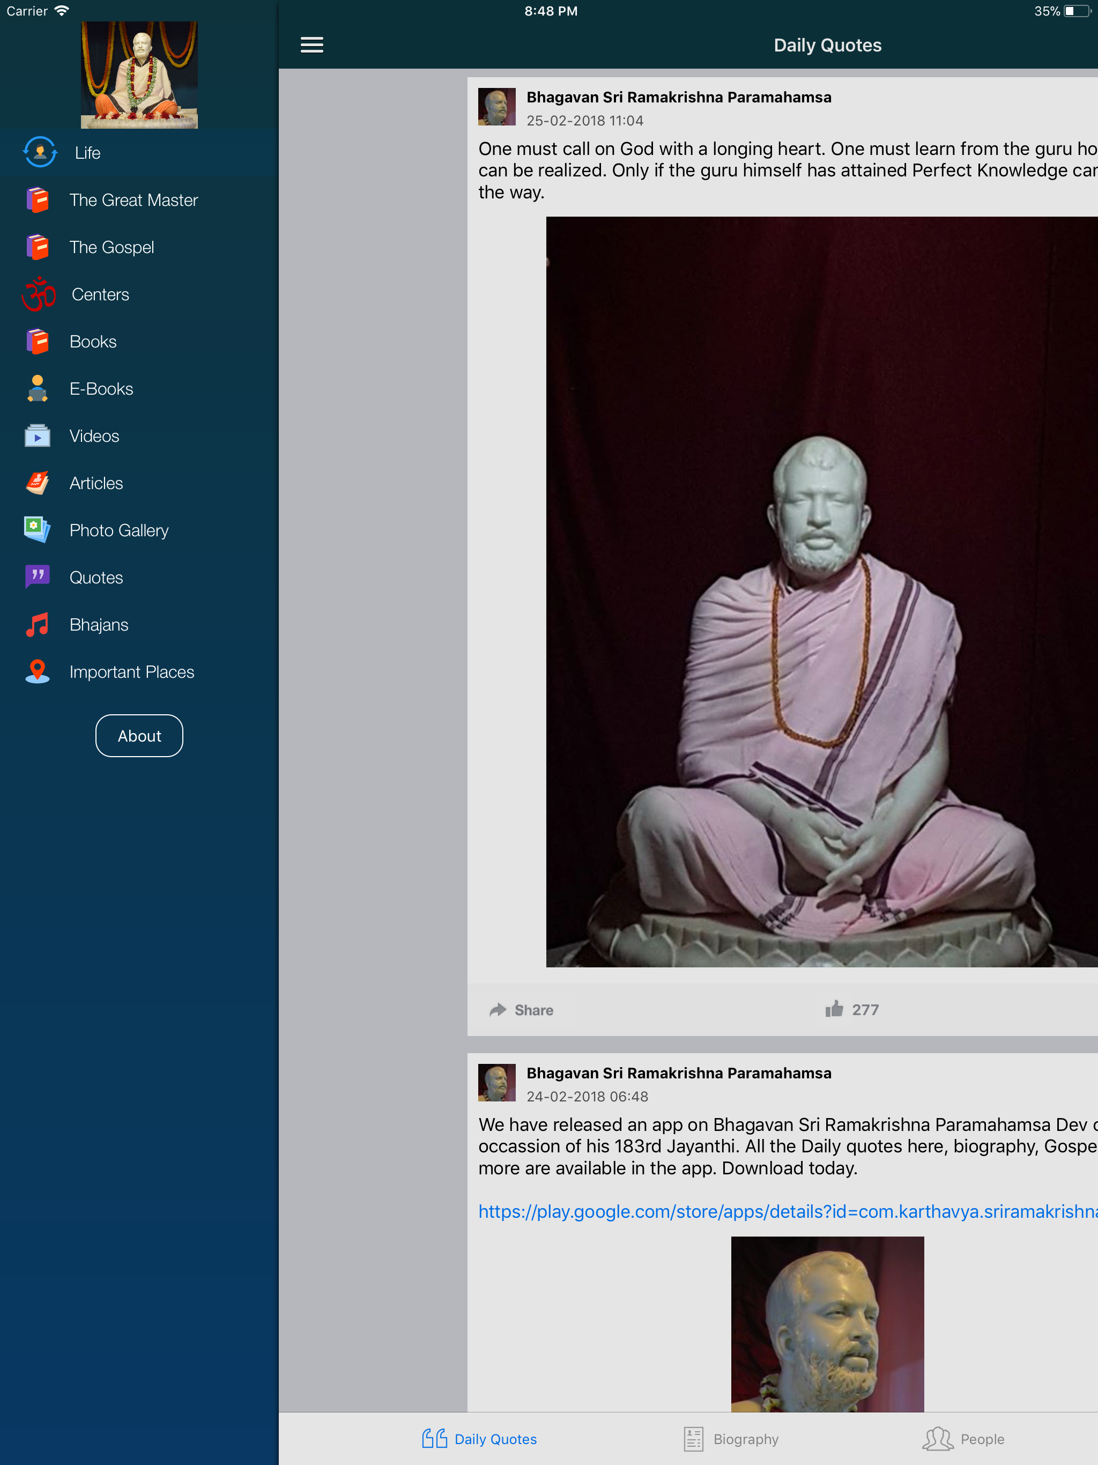1098x1465 pixels.
Task: Switch to the Biography tab
Action: pyautogui.click(x=731, y=1439)
